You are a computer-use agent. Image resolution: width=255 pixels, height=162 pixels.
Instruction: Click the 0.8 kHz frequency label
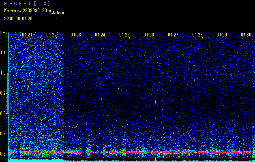coord(3,113)
